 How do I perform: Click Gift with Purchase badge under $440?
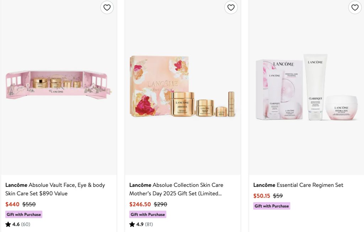click(x=24, y=215)
